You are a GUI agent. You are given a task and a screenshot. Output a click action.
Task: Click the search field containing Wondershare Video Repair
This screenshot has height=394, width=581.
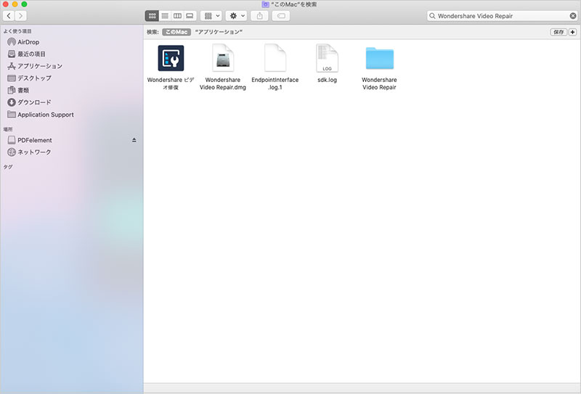click(501, 15)
